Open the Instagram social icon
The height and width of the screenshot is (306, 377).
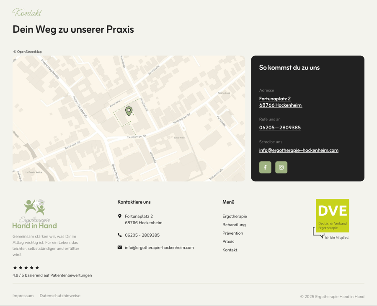click(x=281, y=167)
